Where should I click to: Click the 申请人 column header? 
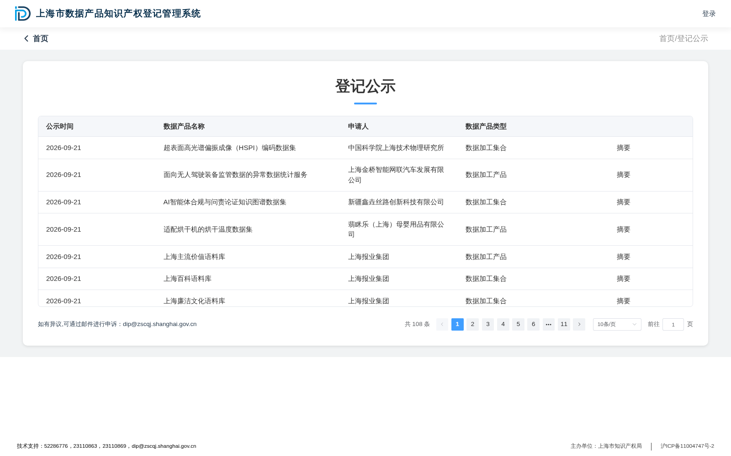358,126
